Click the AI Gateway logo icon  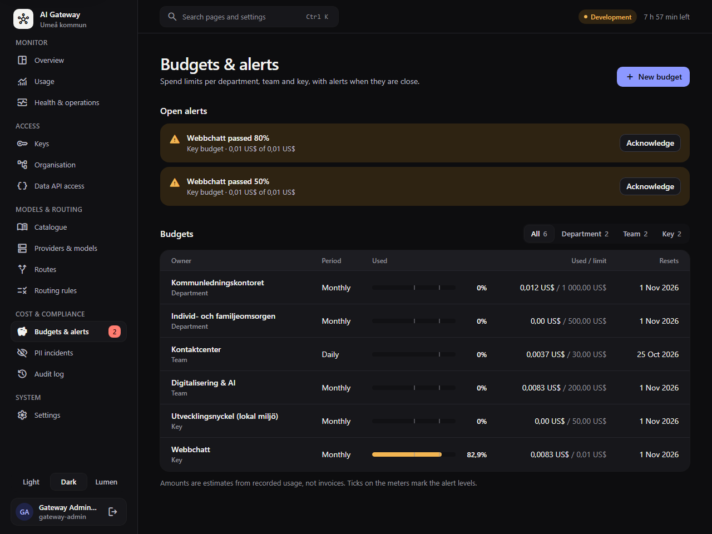click(x=23, y=19)
